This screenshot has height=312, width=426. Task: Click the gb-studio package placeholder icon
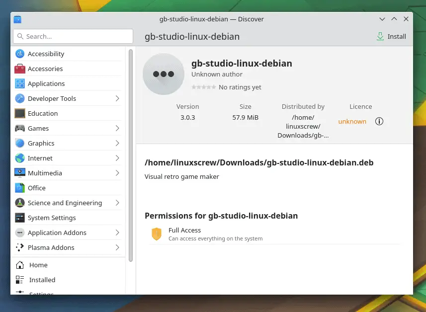163,74
